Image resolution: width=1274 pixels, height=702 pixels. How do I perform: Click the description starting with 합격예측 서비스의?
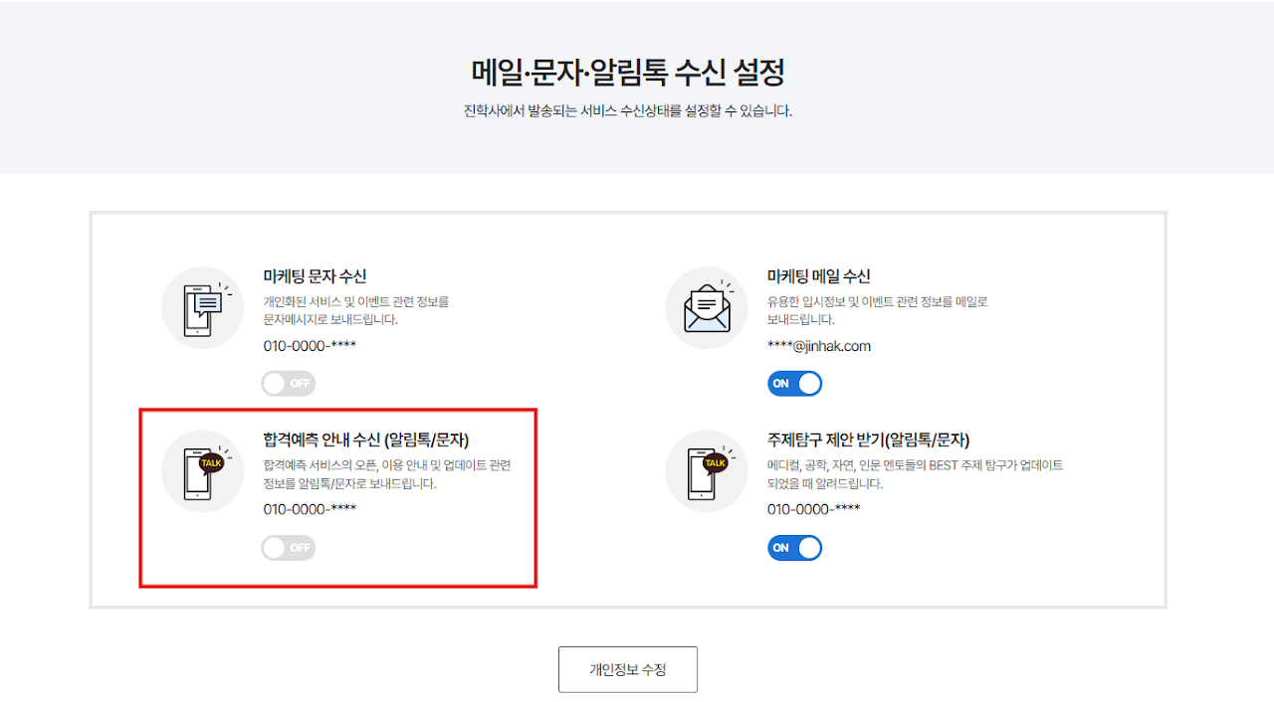tap(387, 474)
